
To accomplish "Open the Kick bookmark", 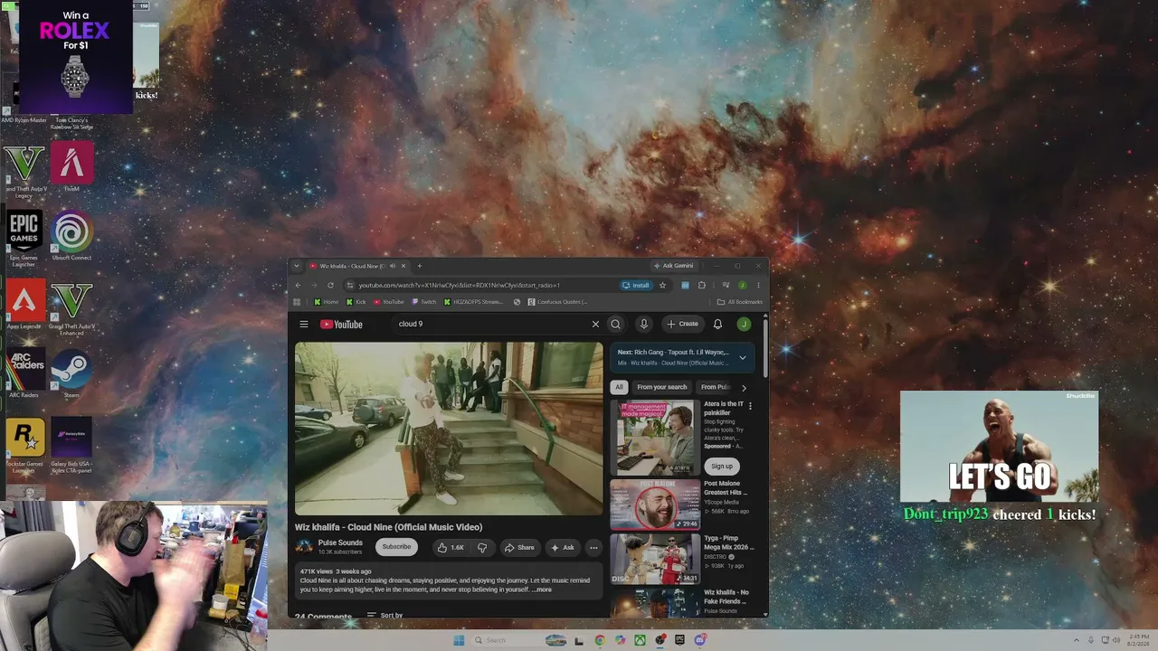I will (356, 302).
